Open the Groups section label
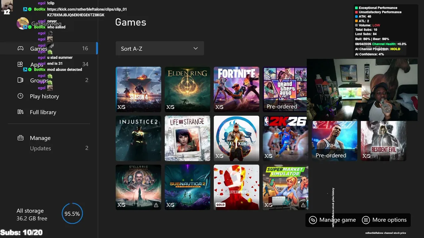 click(39, 80)
